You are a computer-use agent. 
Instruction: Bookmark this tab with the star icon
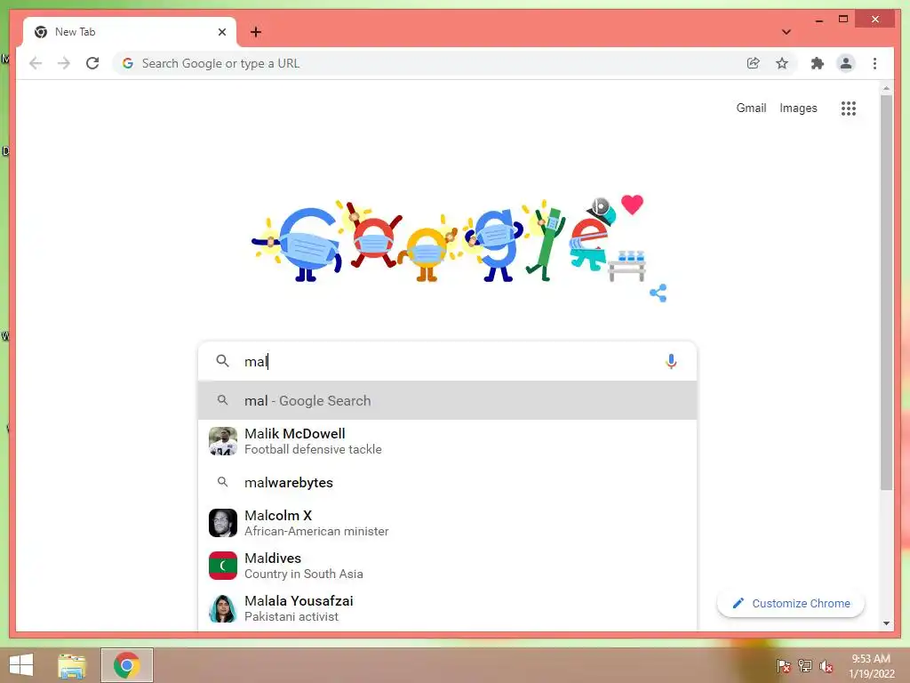(782, 63)
